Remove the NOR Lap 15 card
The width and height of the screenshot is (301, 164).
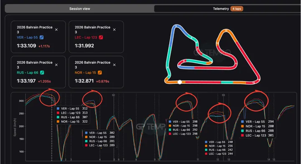pyautogui.click(x=115, y=65)
